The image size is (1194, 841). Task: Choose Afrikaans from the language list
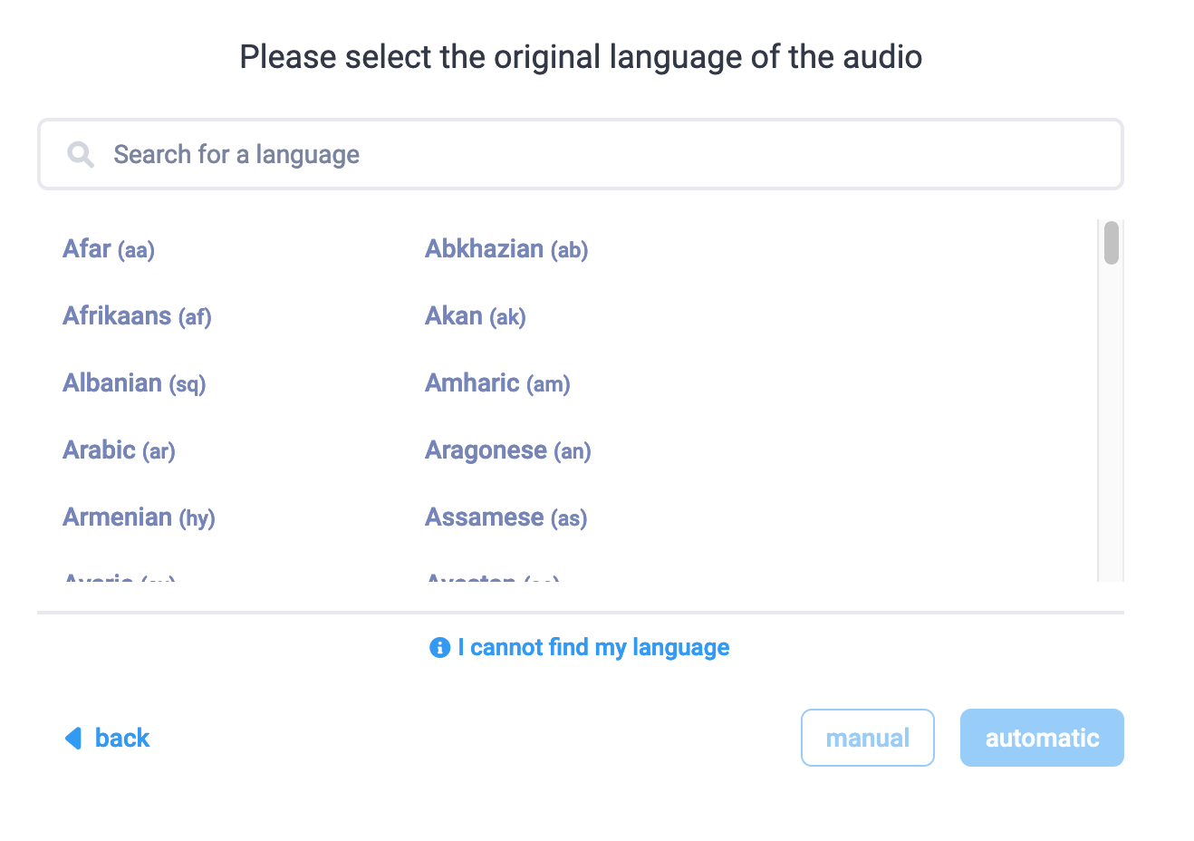pyautogui.click(x=136, y=315)
